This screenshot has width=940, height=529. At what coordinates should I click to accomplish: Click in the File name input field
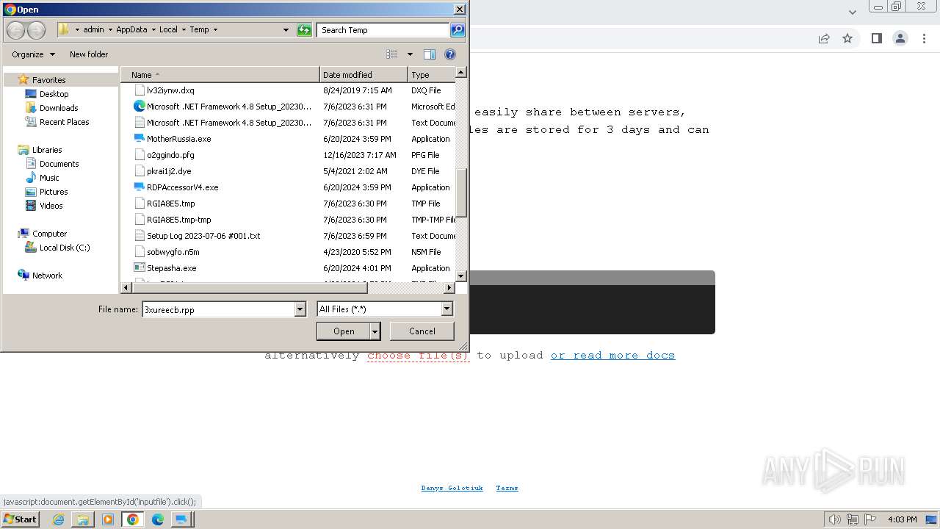tap(218, 309)
